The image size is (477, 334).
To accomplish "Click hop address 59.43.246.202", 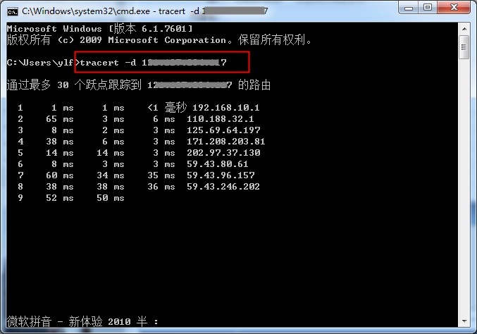I will click(x=223, y=187).
